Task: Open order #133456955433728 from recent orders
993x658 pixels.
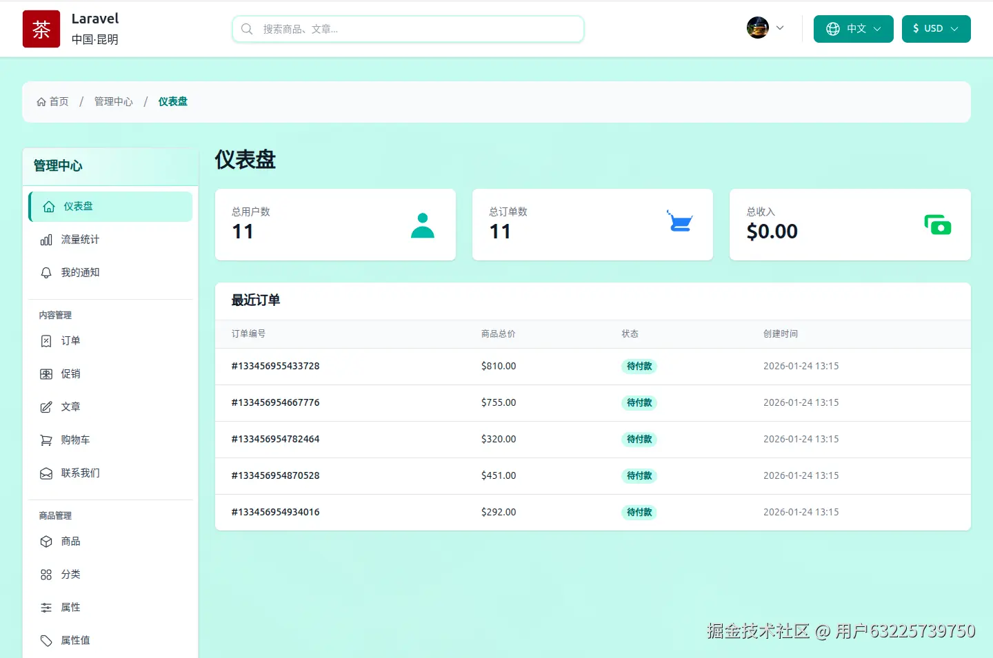Action: tap(275, 366)
